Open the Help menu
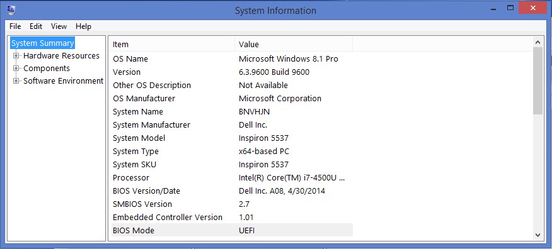 pos(83,26)
